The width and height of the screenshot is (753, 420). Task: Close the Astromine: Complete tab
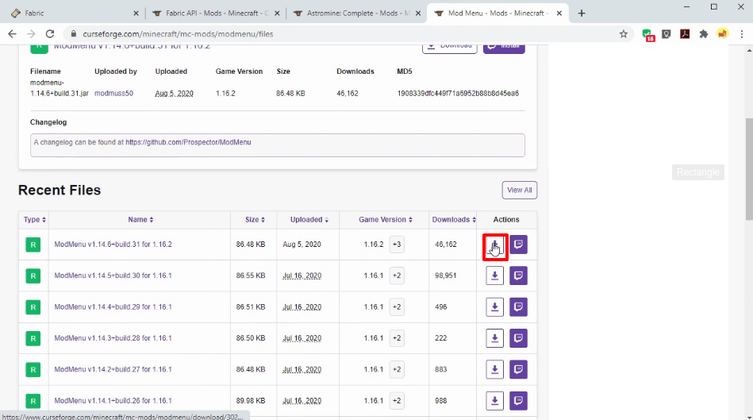(418, 13)
